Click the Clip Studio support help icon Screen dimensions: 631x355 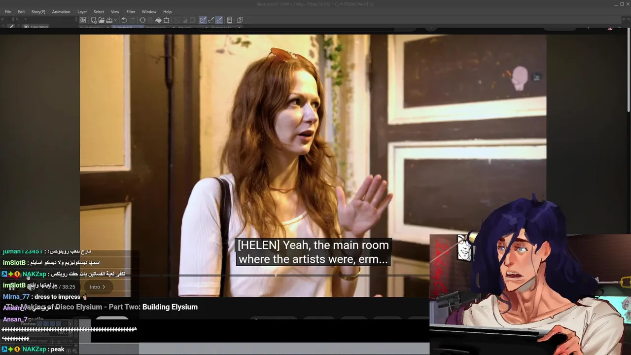coord(240,20)
